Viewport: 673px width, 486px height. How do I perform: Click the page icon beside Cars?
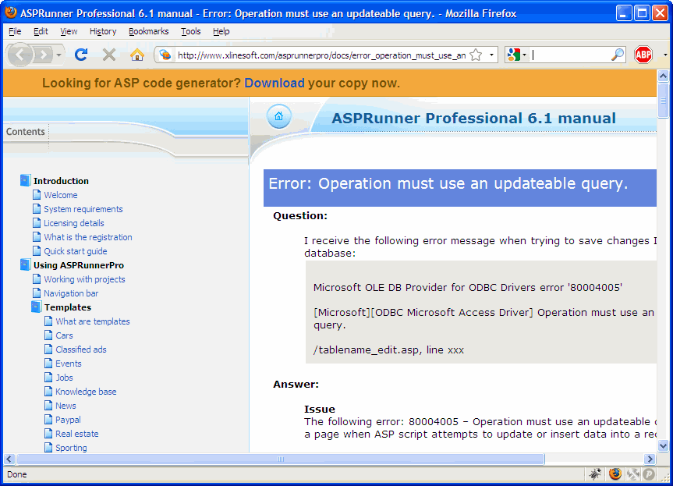click(x=48, y=335)
